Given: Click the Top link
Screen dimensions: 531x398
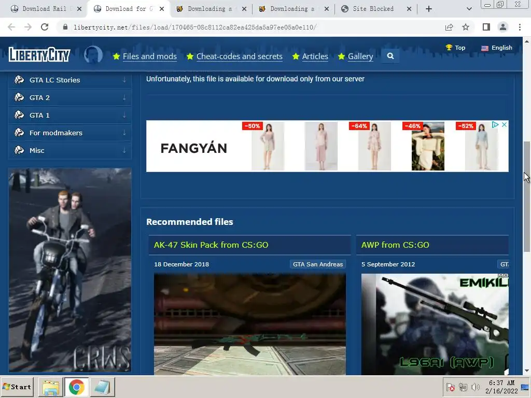Looking at the screenshot, I should click(460, 48).
